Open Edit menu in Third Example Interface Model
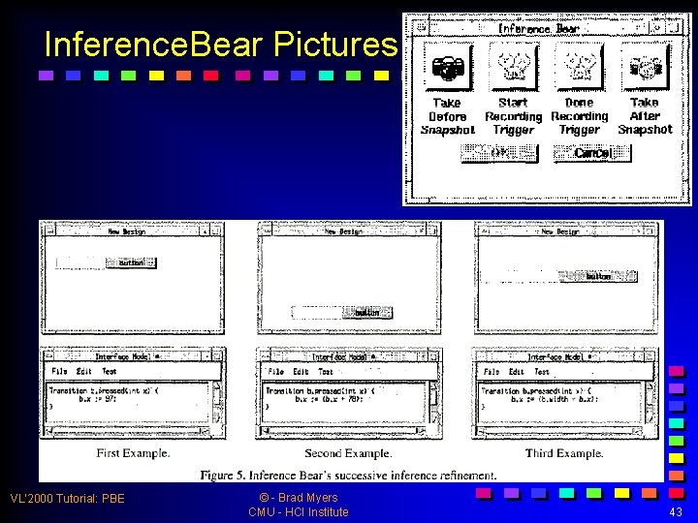 coord(517,371)
